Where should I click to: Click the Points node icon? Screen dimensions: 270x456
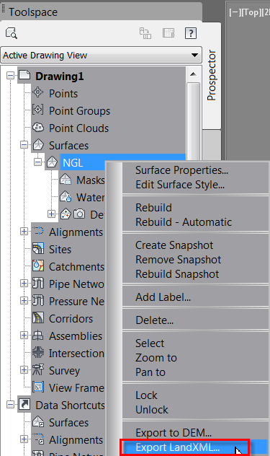pyautogui.click(x=38, y=92)
